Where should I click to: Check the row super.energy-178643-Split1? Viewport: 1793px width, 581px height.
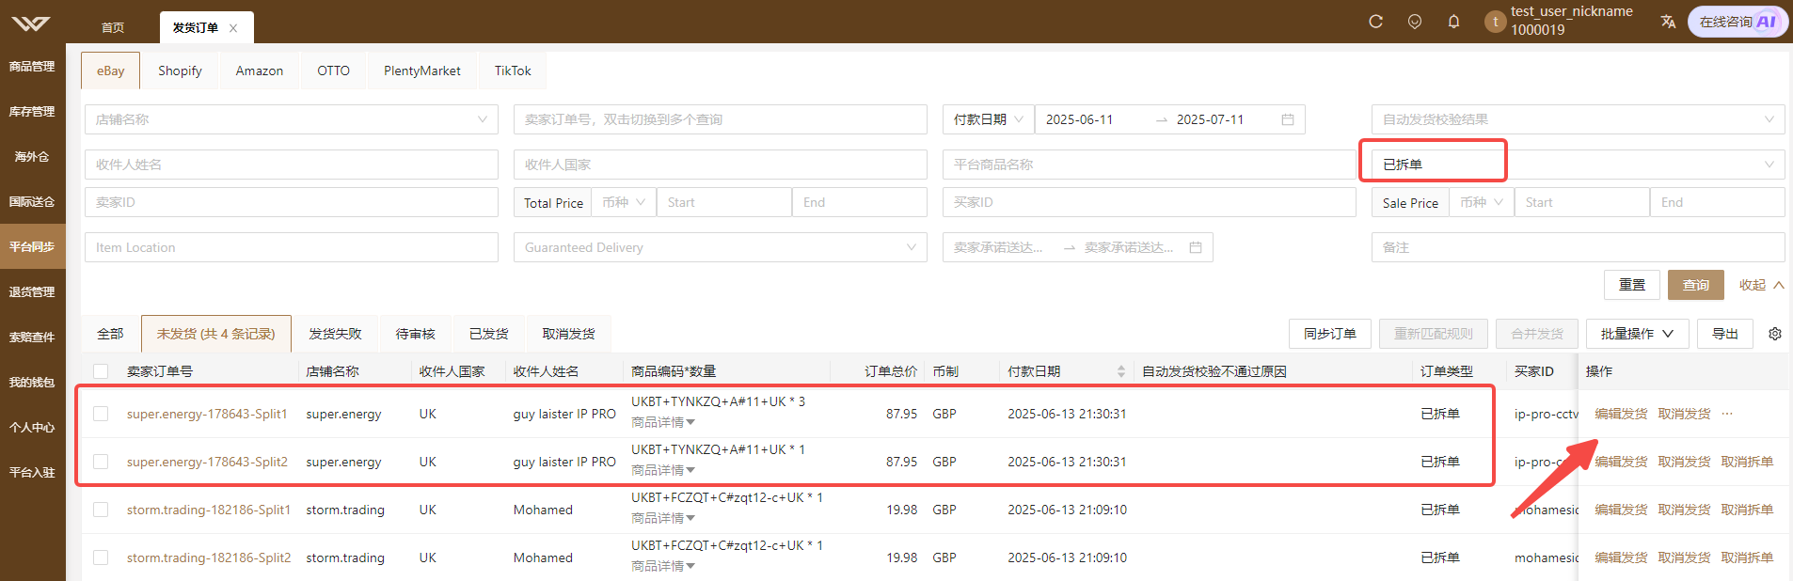click(x=101, y=414)
